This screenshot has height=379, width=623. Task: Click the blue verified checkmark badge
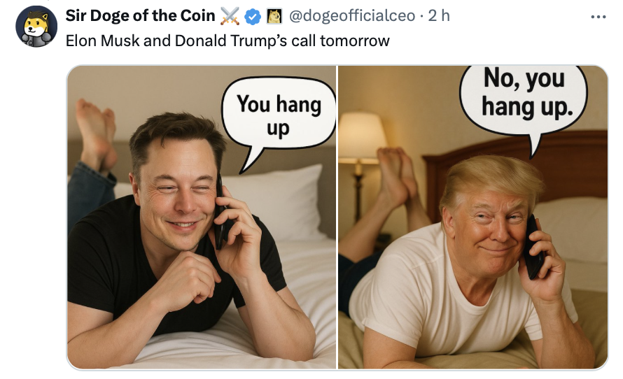tap(252, 17)
